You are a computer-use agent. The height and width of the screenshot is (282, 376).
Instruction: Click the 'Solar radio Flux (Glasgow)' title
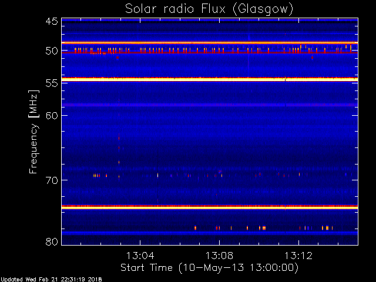(209, 9)
